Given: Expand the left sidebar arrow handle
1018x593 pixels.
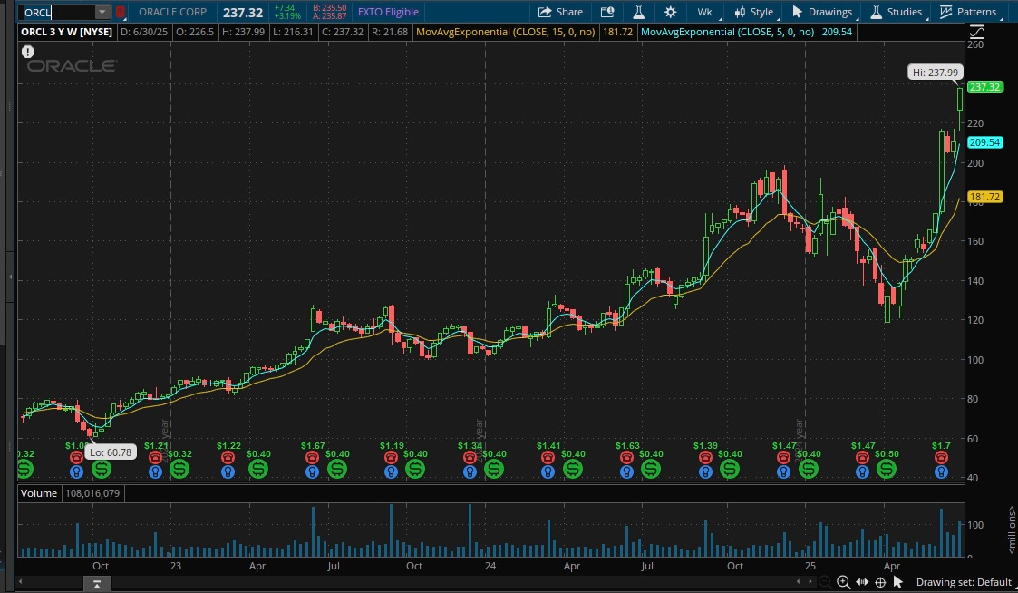Looking at the screenshot, I should pyautogui.click(x=10, y=277).
